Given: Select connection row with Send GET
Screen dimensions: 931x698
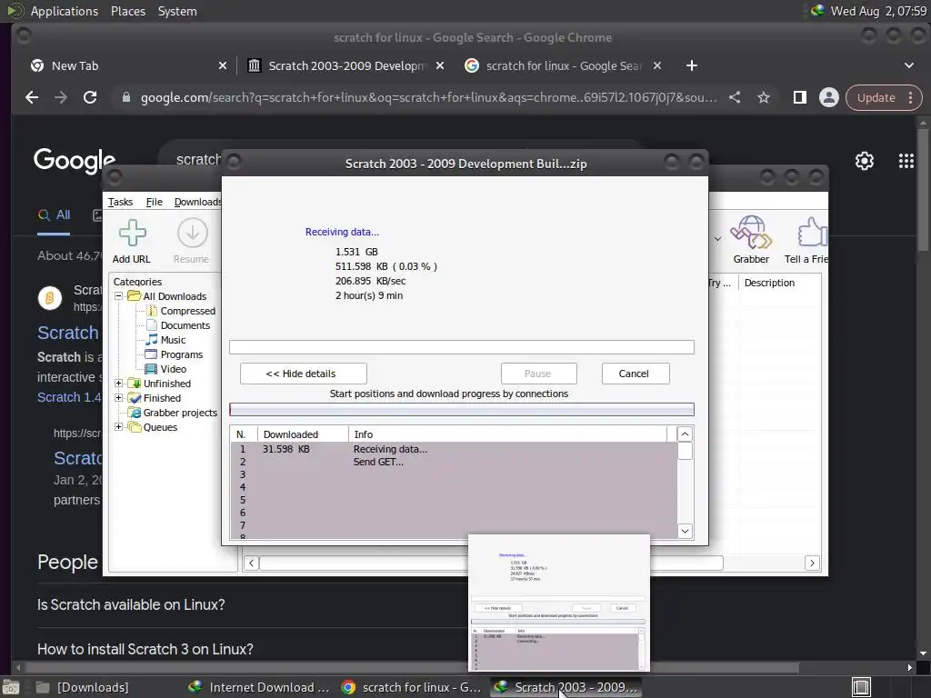Looking at the screenshot, I should point(454,462).
